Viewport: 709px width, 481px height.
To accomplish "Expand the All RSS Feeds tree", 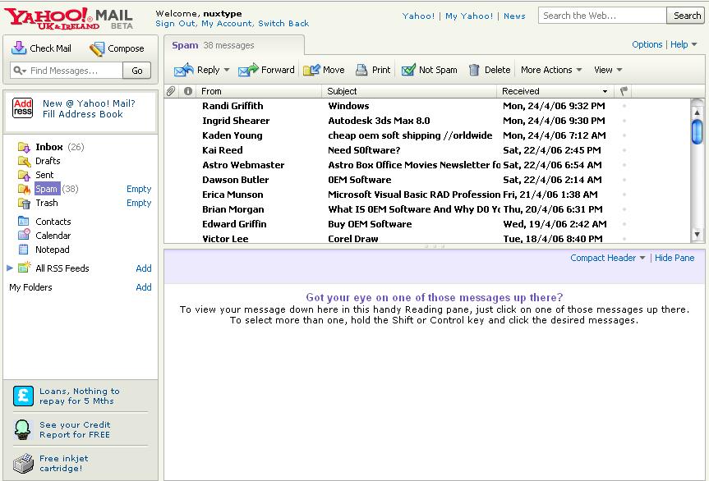I will click(10, 268).
